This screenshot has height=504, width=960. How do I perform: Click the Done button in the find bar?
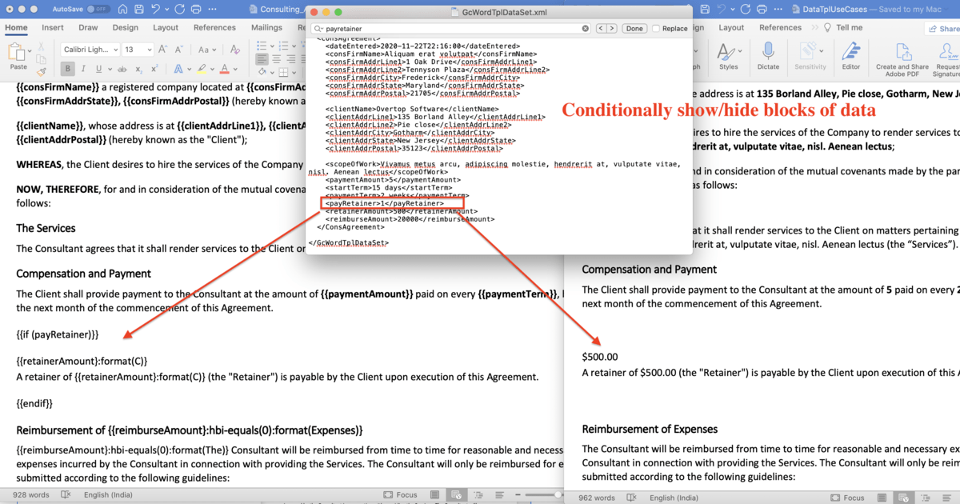634,27
